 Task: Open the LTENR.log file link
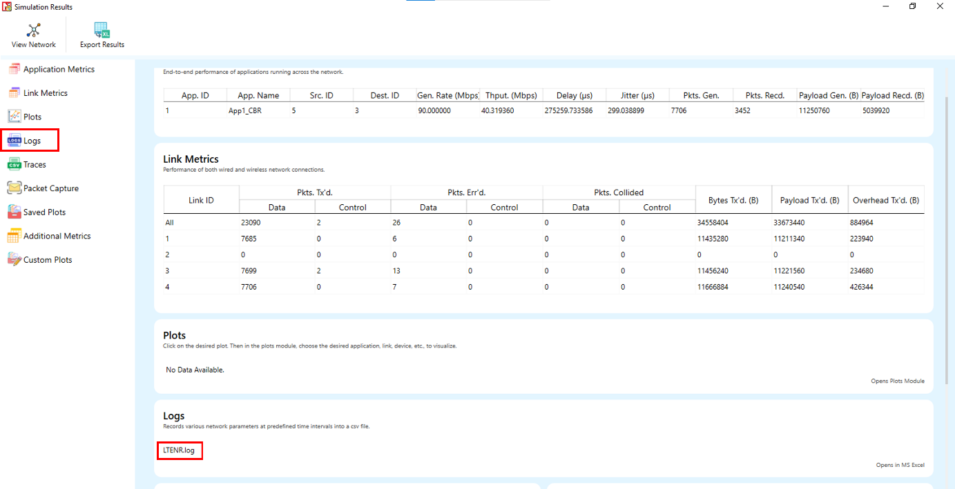point(179,450)
